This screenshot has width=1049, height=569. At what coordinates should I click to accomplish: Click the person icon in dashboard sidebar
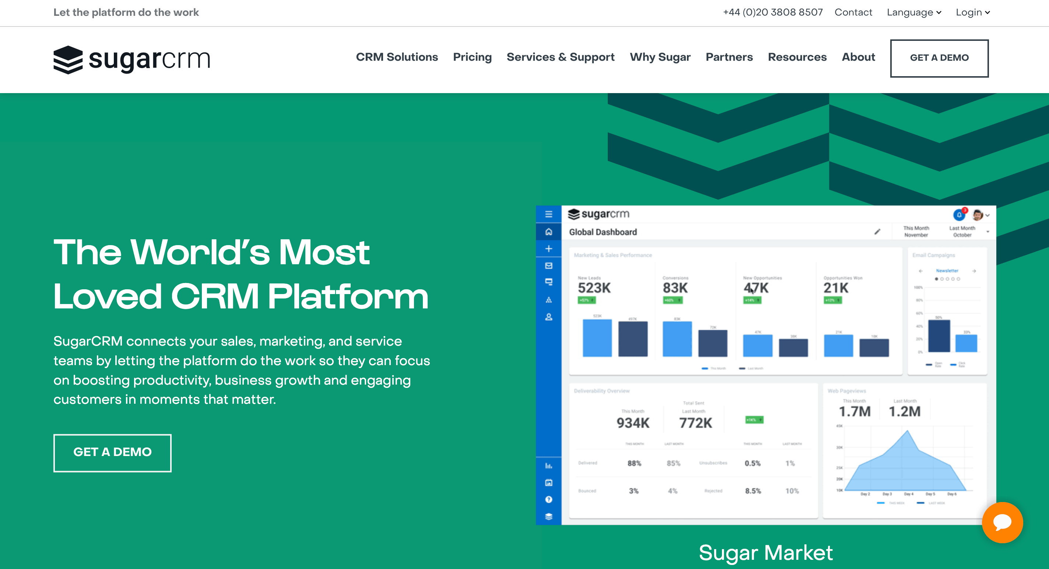[x=548, y=317]
